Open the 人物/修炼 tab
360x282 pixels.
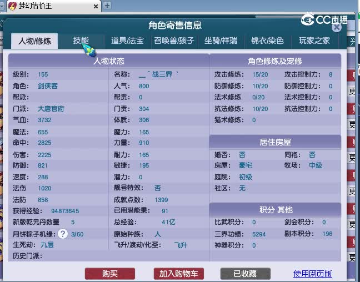tap(34, 41)
